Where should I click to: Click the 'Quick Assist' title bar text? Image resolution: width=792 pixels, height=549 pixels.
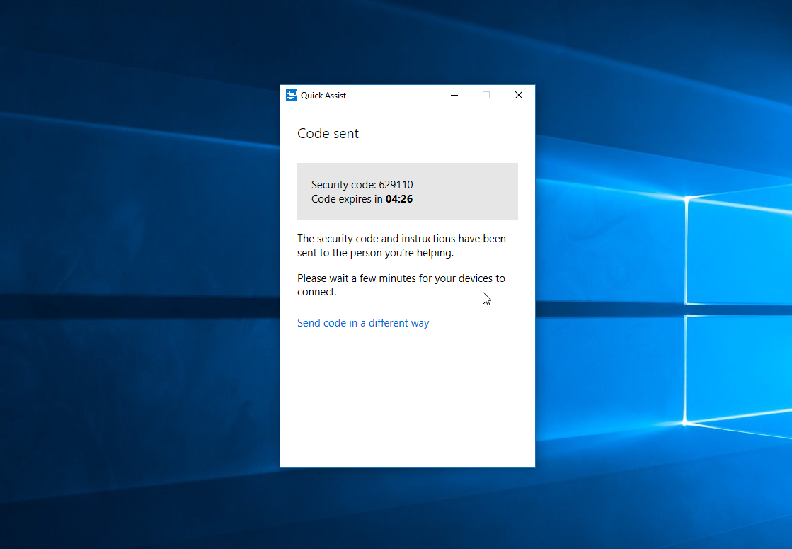point(323,96)
